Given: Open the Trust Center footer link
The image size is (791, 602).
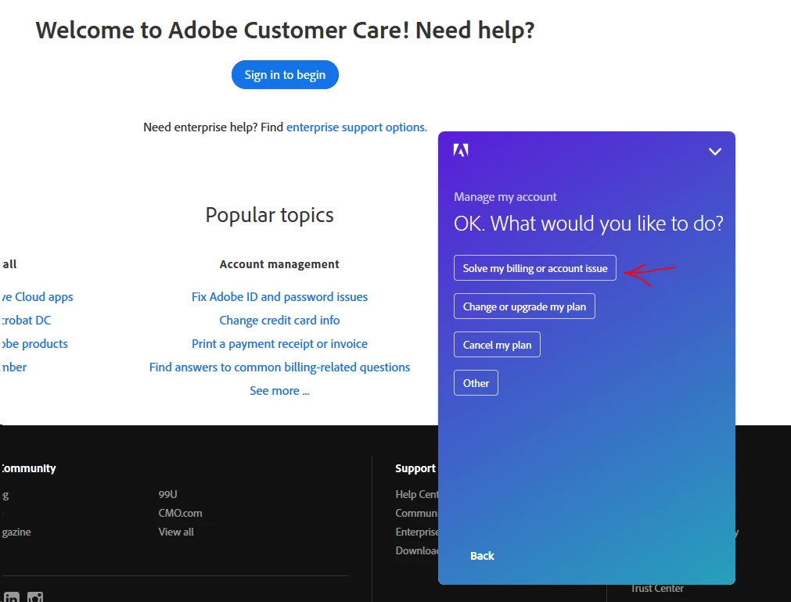Looking at the screenshot, I should point(657,589).
